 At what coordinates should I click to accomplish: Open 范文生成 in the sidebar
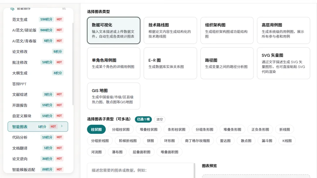click(38, 20)
